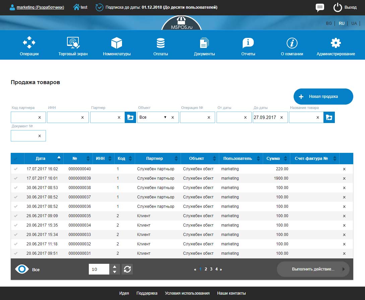
Task: Toggle select-all checkmark in table header
Action: point(16,159)
